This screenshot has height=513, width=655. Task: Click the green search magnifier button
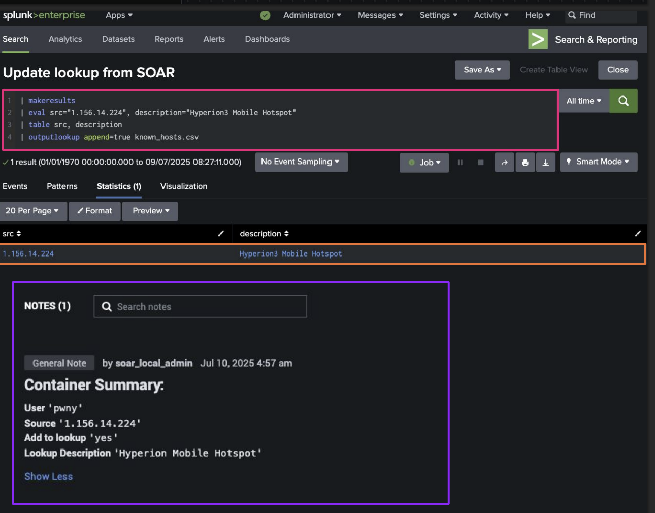(x=623, y=101)
